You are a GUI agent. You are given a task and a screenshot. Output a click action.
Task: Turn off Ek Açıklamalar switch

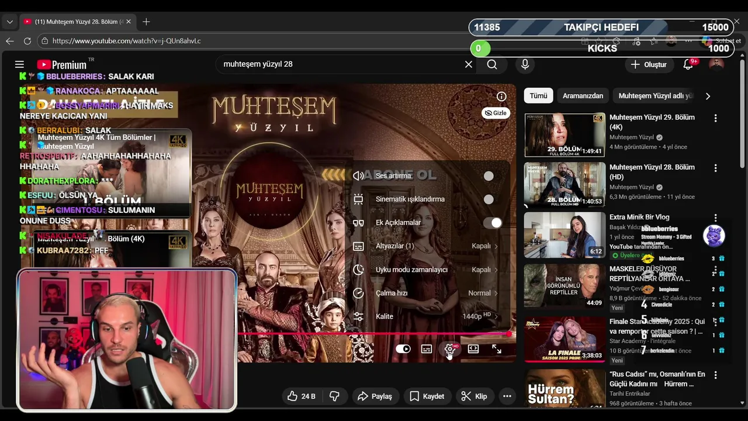coord(492,223)
